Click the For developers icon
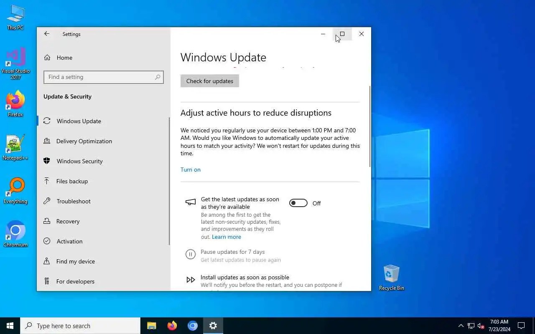Image resolution: width=535 pixels, height=334 pixels. (x=47, y=281)
